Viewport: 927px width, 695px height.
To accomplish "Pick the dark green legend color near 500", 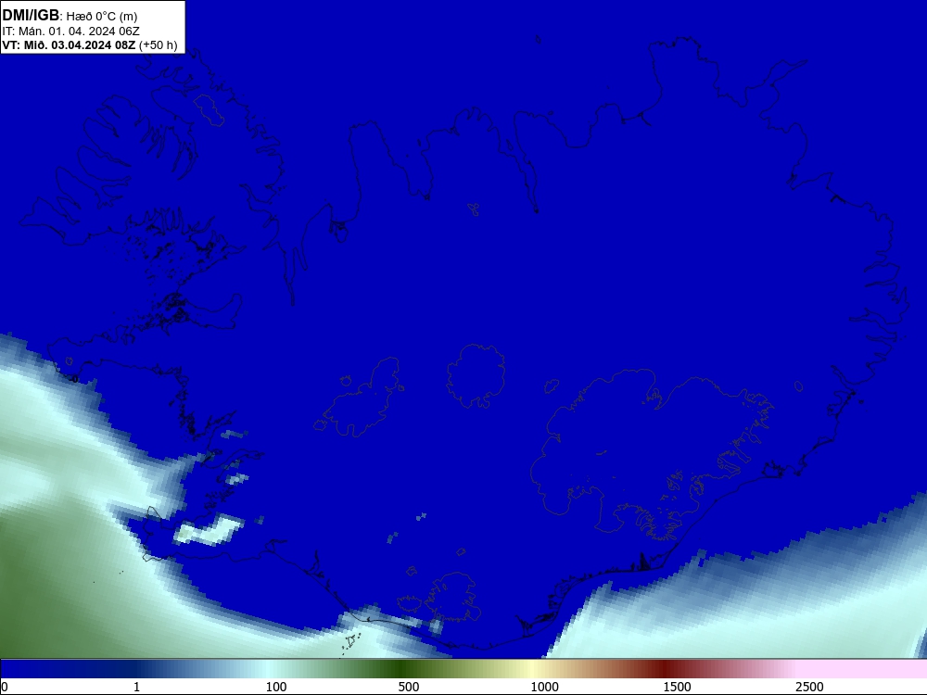I will pos(402,669).
